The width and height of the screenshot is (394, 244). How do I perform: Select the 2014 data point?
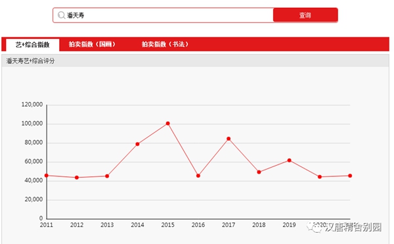[x=137, y=144]
